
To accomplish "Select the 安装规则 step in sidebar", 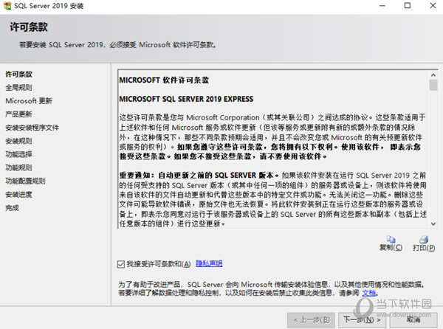I will tap(18, 141).
